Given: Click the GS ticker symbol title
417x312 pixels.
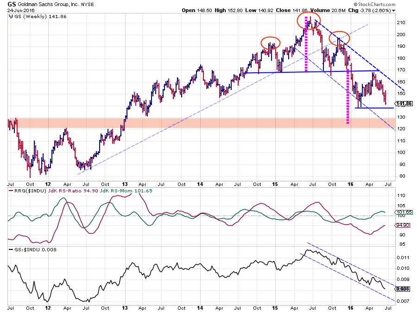Looking at the screenshot, I should point(12,4).
